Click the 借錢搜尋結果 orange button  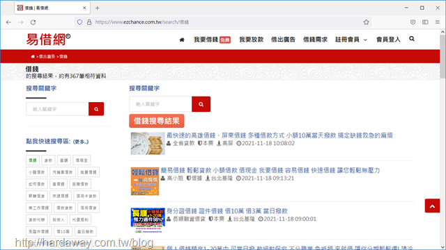pyautogui.click(x=157, y=121)
